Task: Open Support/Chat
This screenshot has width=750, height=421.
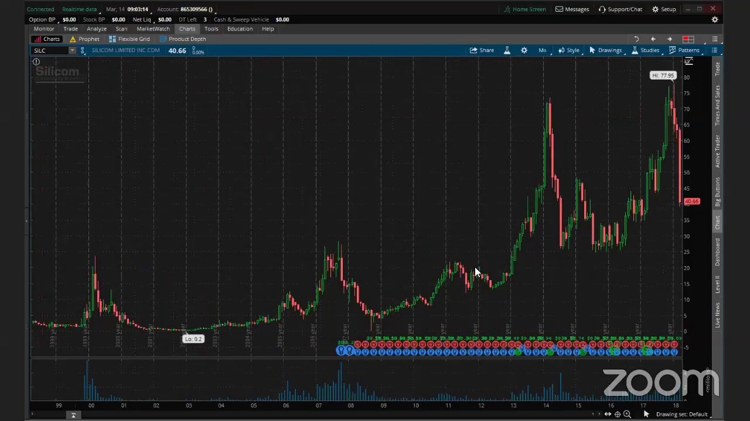Action: coord(620,9)
